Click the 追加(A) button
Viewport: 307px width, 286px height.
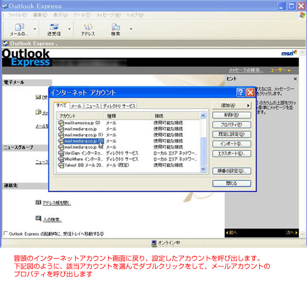pos(231,105)
